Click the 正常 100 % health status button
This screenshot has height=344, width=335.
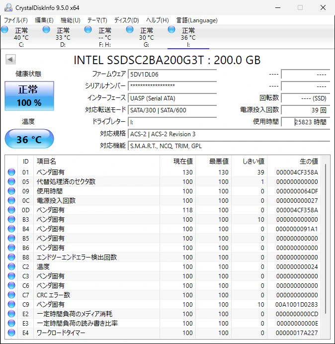29,96
